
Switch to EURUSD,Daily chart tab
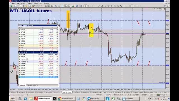[149, 92]
